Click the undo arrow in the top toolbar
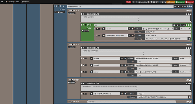 click(x=133, y=2)
